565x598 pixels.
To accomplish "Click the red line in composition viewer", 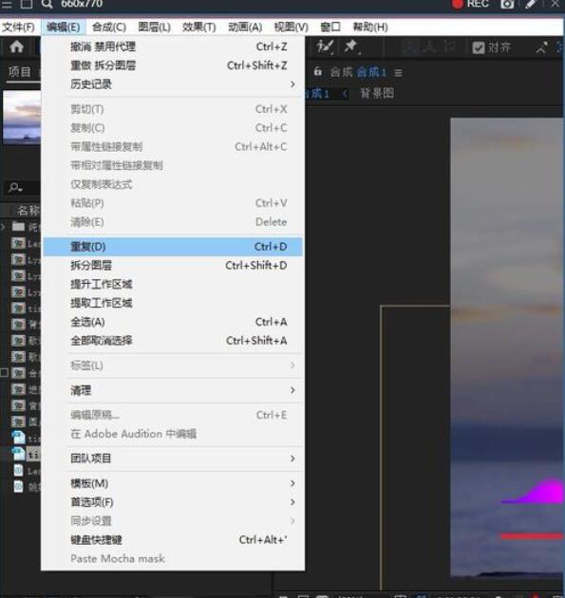I will (533, 536).
